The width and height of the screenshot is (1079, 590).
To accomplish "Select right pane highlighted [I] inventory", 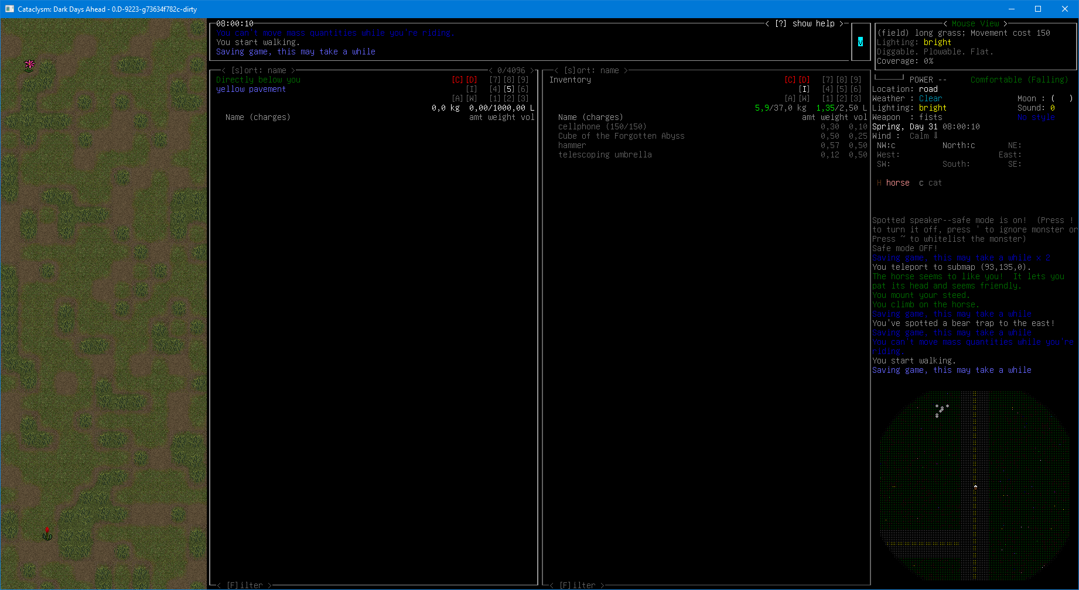I will 804,89.
